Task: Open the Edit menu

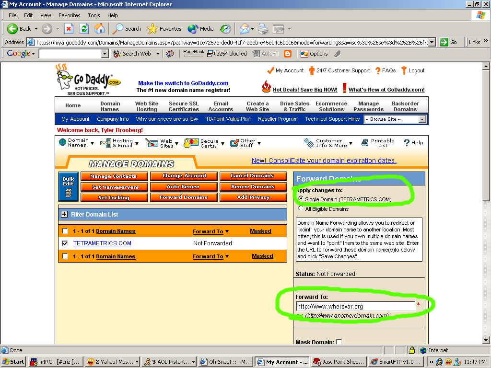Action: click(x=28, y=15)
